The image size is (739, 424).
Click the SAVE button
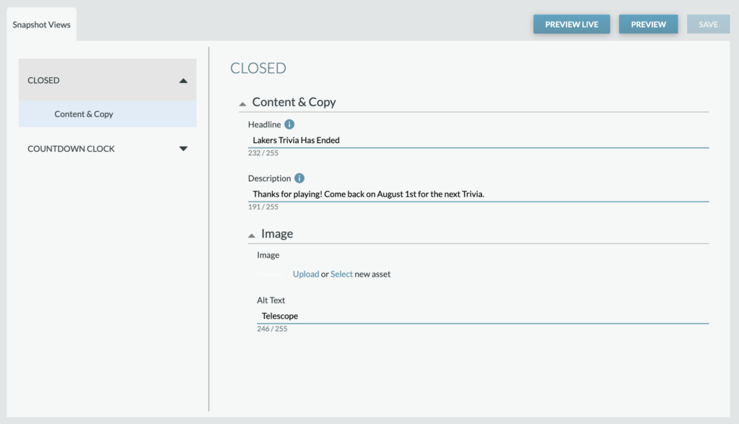(709, 24)
